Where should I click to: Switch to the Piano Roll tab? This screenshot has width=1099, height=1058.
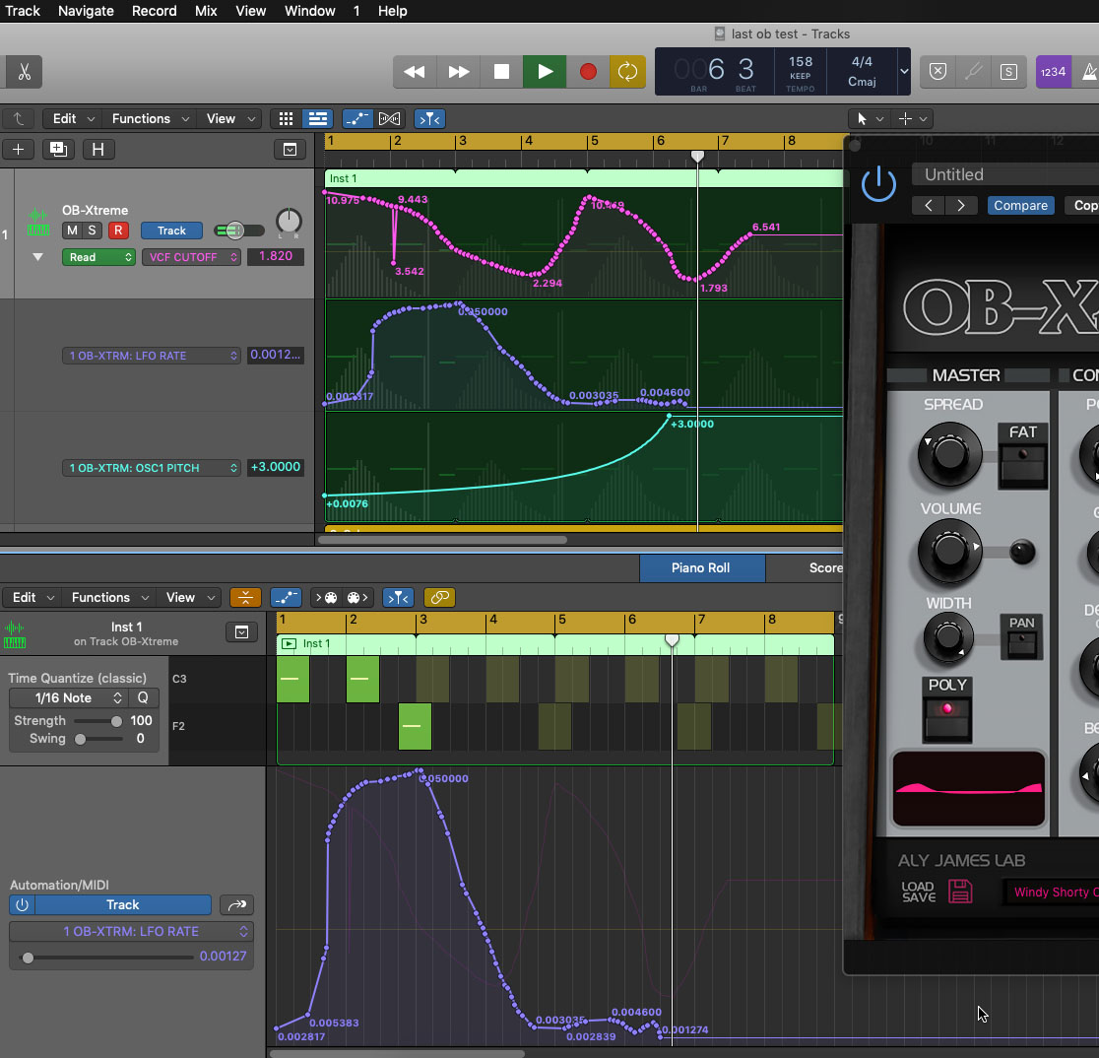[x=701, y=568]
